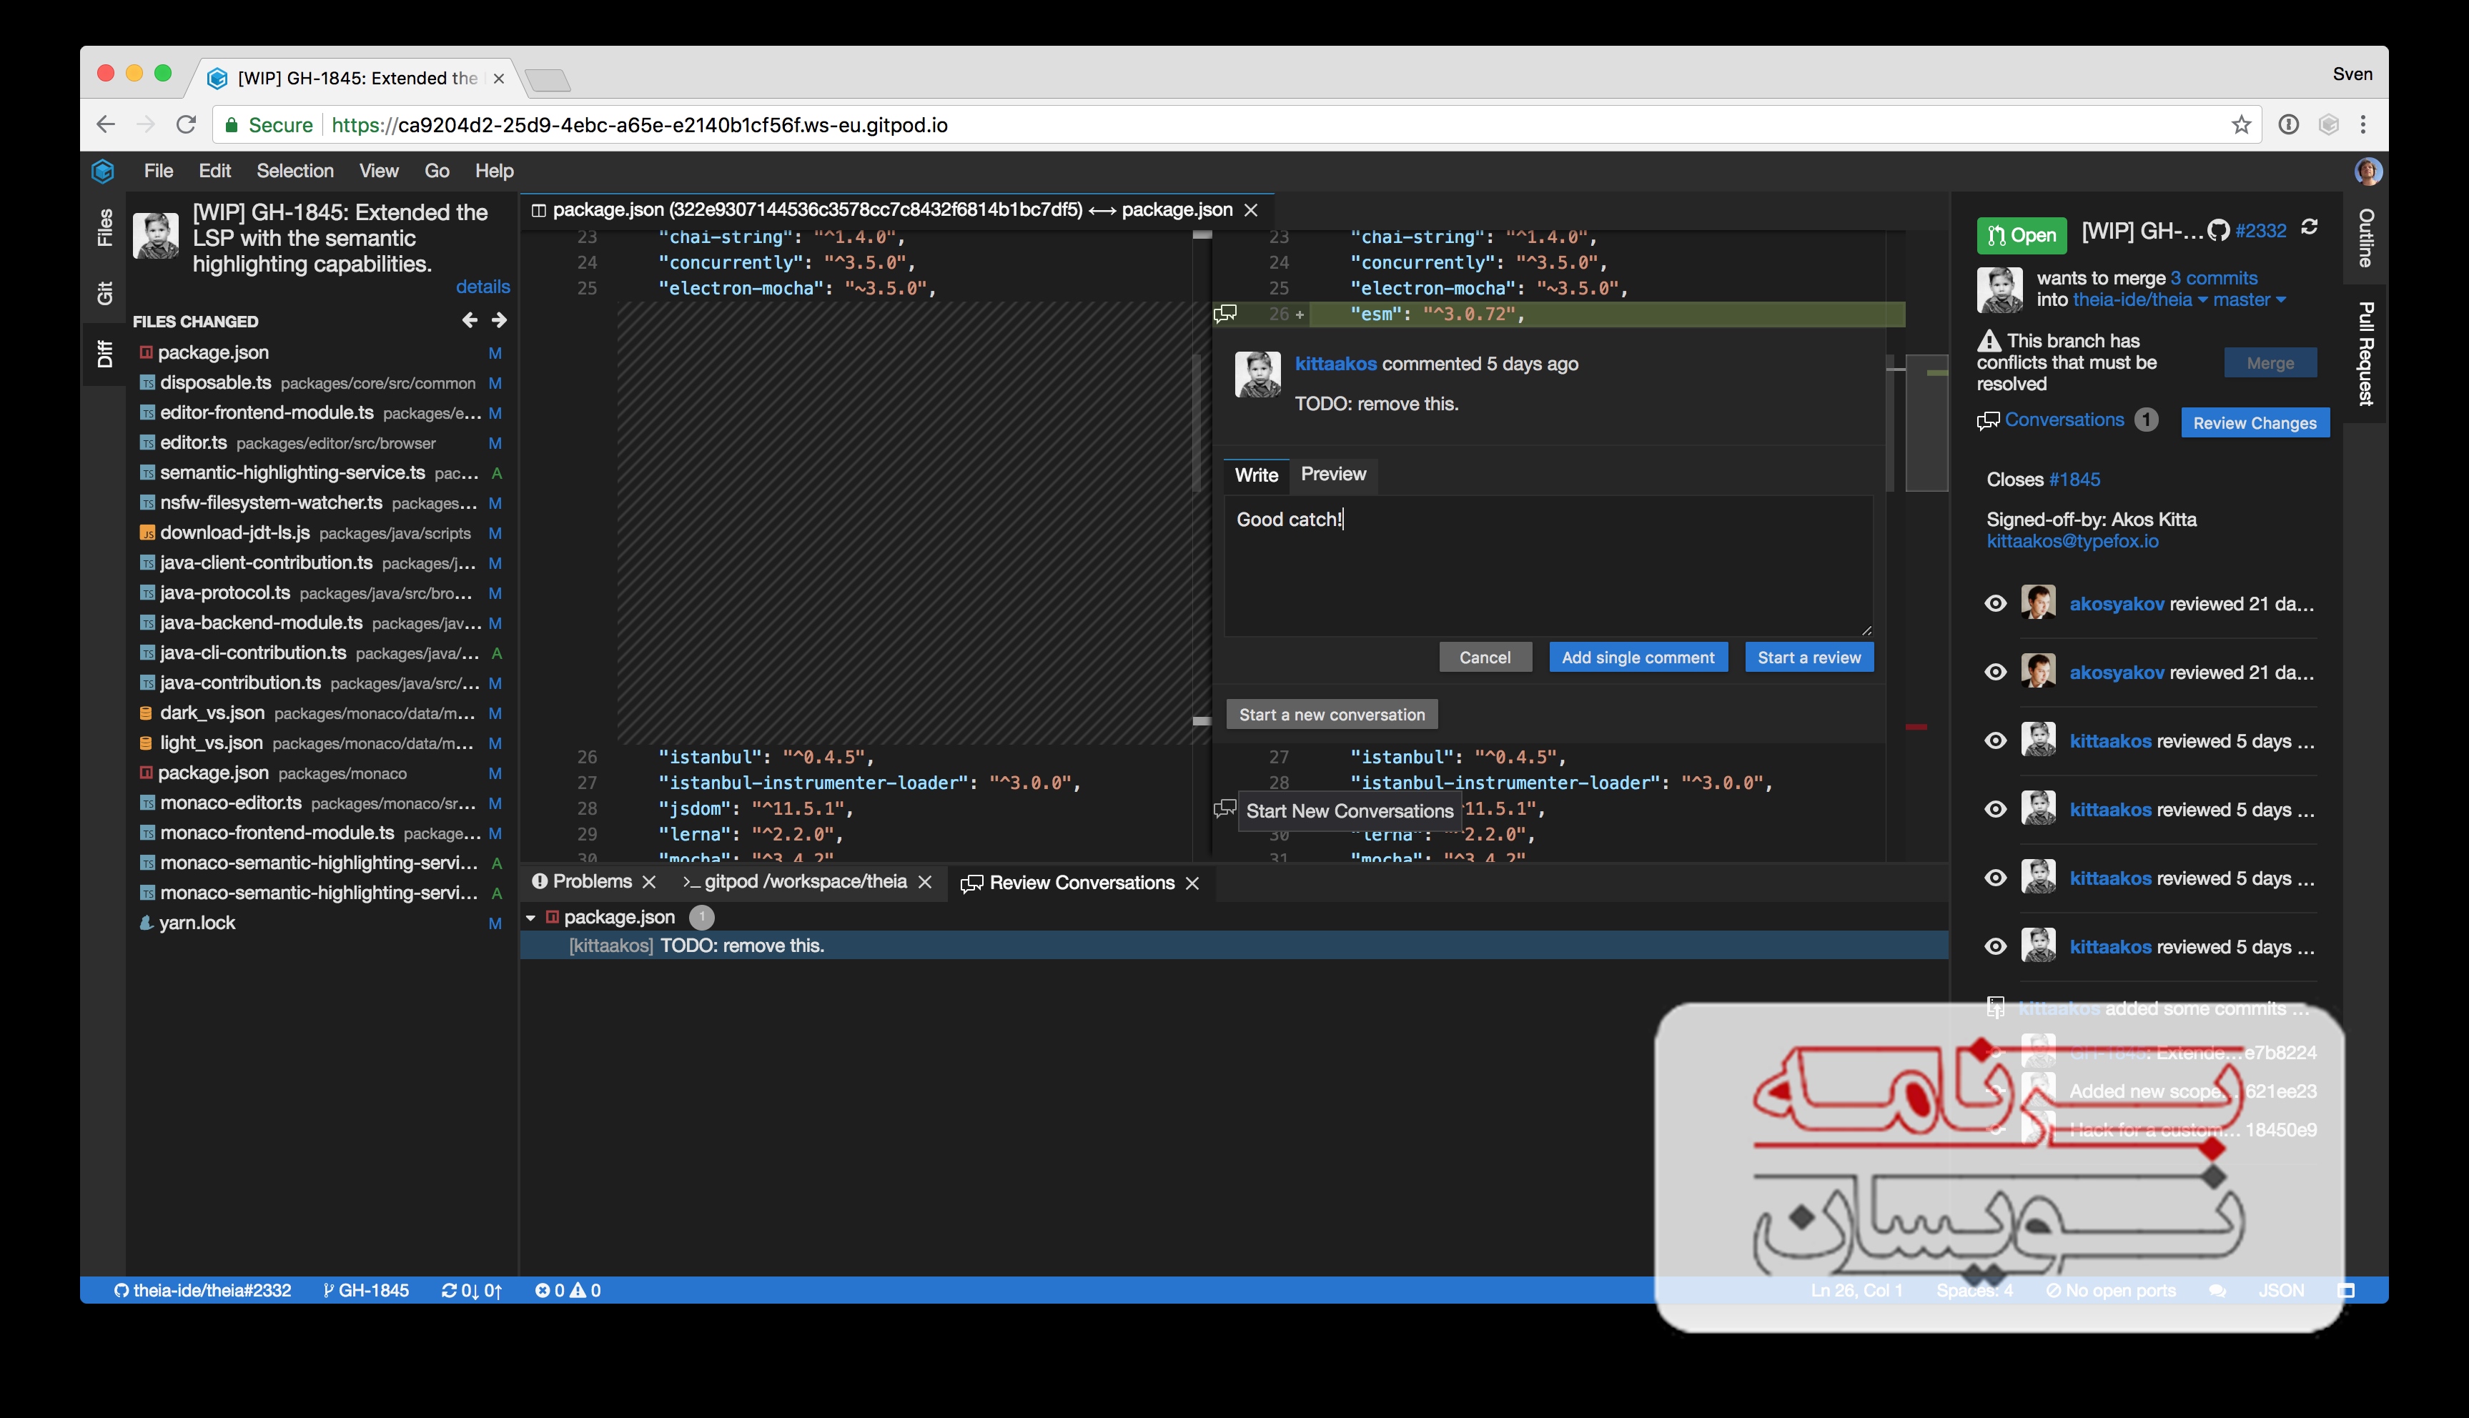
Task: Toggle eye on first kittaakos review
Action: click(x=1994, y=741)
